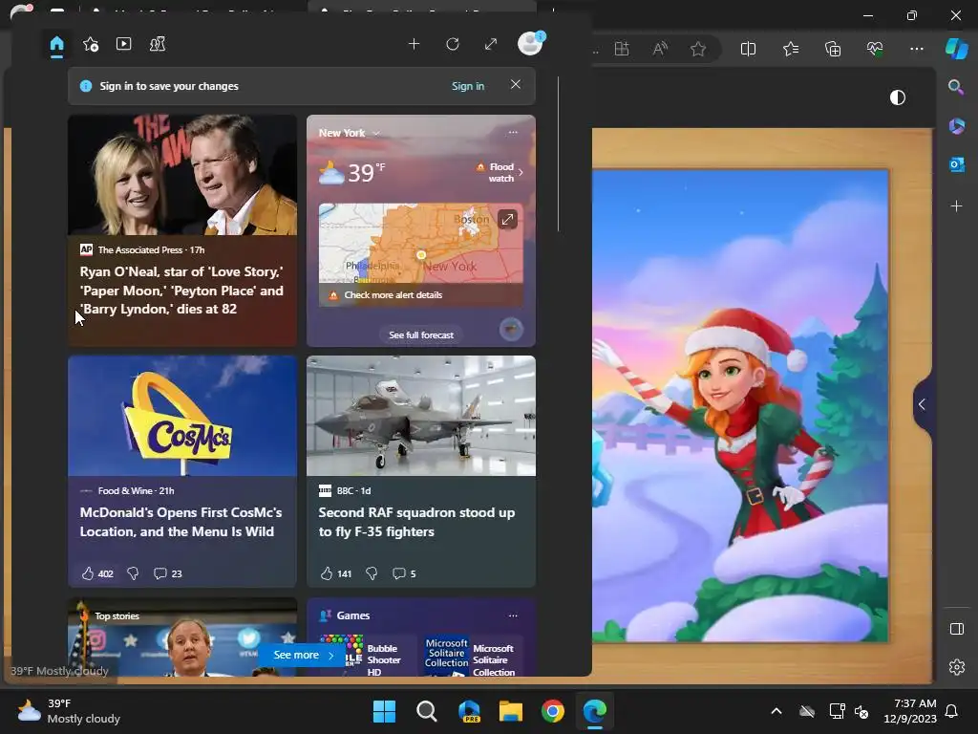Click taskbar weather widget Mostly cloudy

pyautogui.click(x=69, y=711)
